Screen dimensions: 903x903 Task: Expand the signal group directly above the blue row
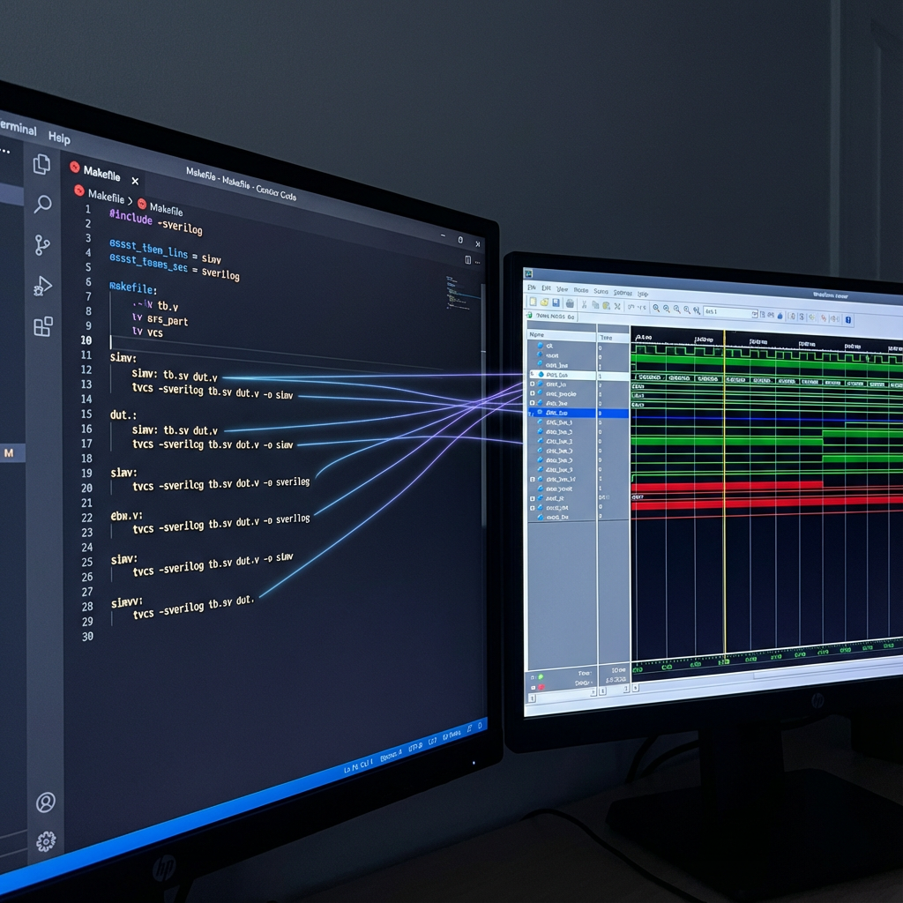532,402
